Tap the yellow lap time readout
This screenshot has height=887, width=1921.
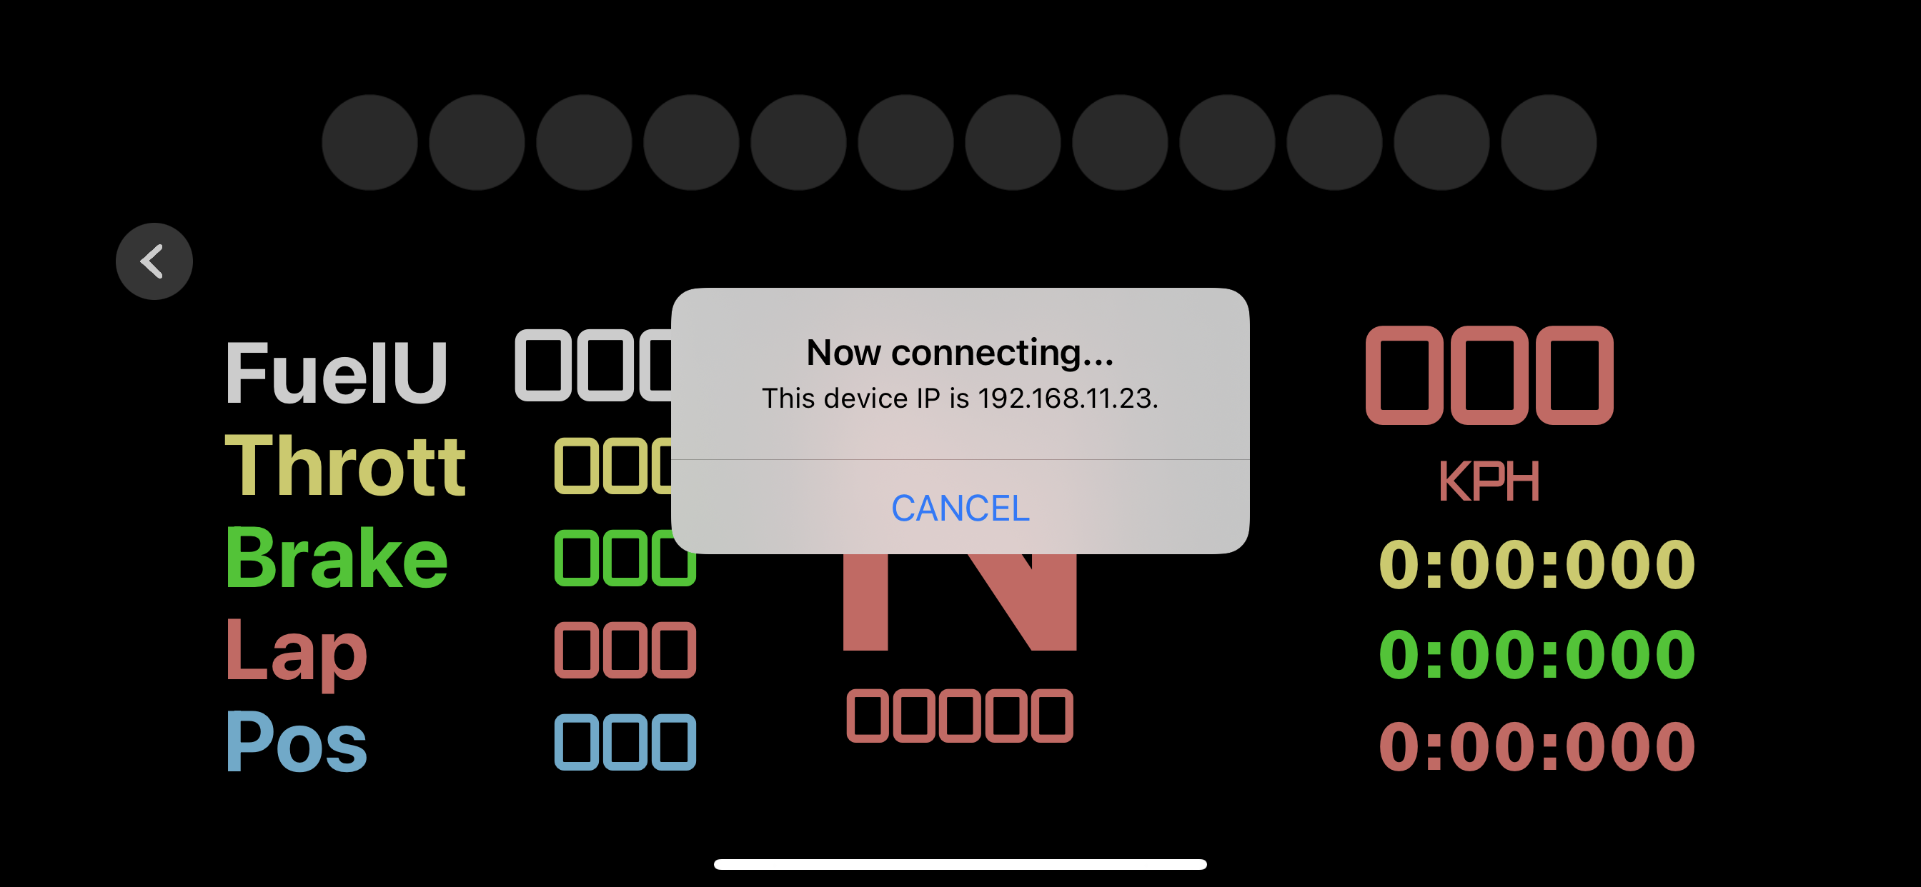pyautogui.click(x=1537, y=563)
